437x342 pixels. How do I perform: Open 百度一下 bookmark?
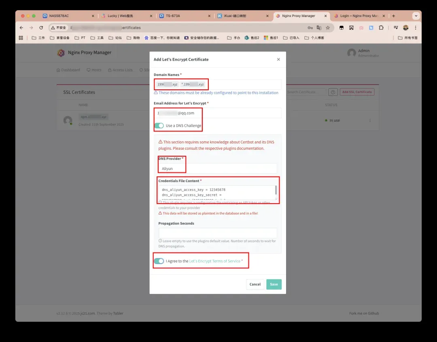click(162, 38)
